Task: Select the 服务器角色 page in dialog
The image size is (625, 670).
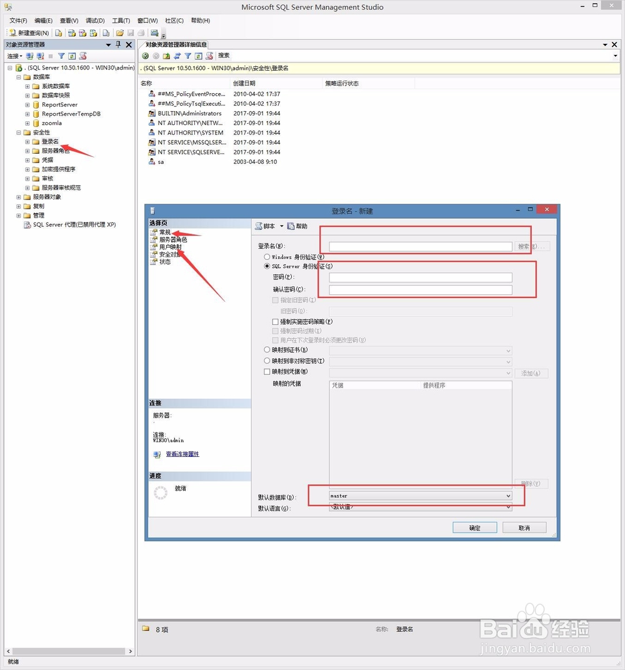Action: (x=173, y=240)
